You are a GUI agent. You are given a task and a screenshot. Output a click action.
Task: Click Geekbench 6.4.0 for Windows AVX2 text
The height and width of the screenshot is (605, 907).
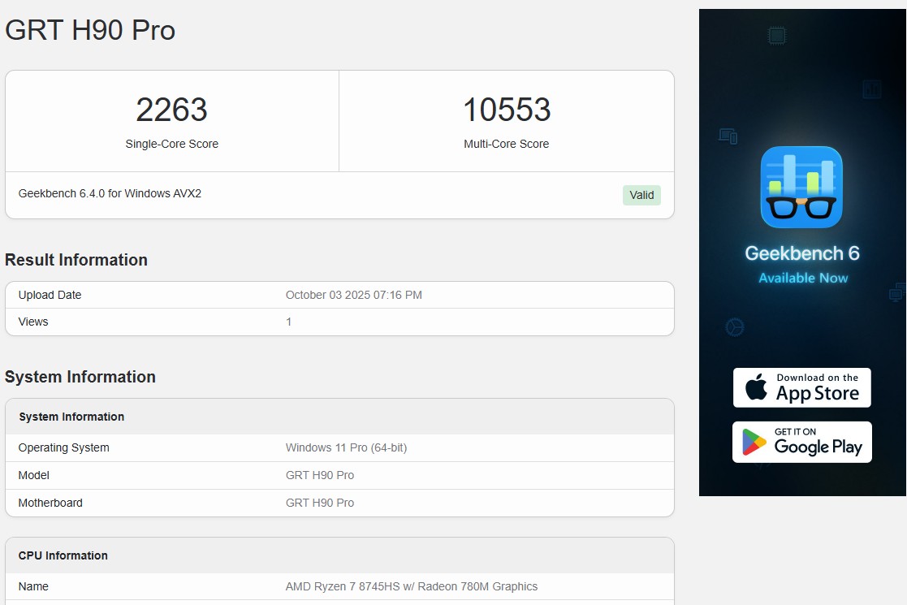coord(110,193)
